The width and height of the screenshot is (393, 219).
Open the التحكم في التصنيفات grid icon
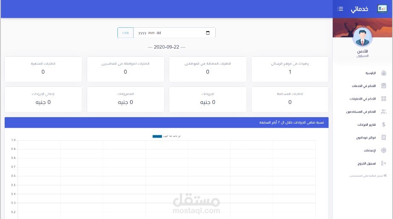[x=384, y=99]
